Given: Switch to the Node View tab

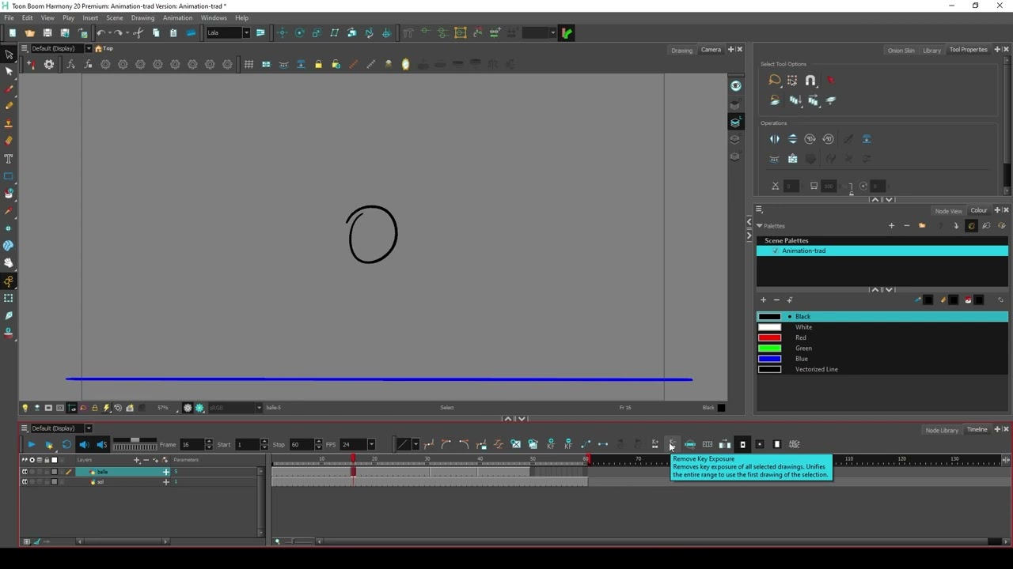Looking at the screenshot, I should tap(948, 211).
